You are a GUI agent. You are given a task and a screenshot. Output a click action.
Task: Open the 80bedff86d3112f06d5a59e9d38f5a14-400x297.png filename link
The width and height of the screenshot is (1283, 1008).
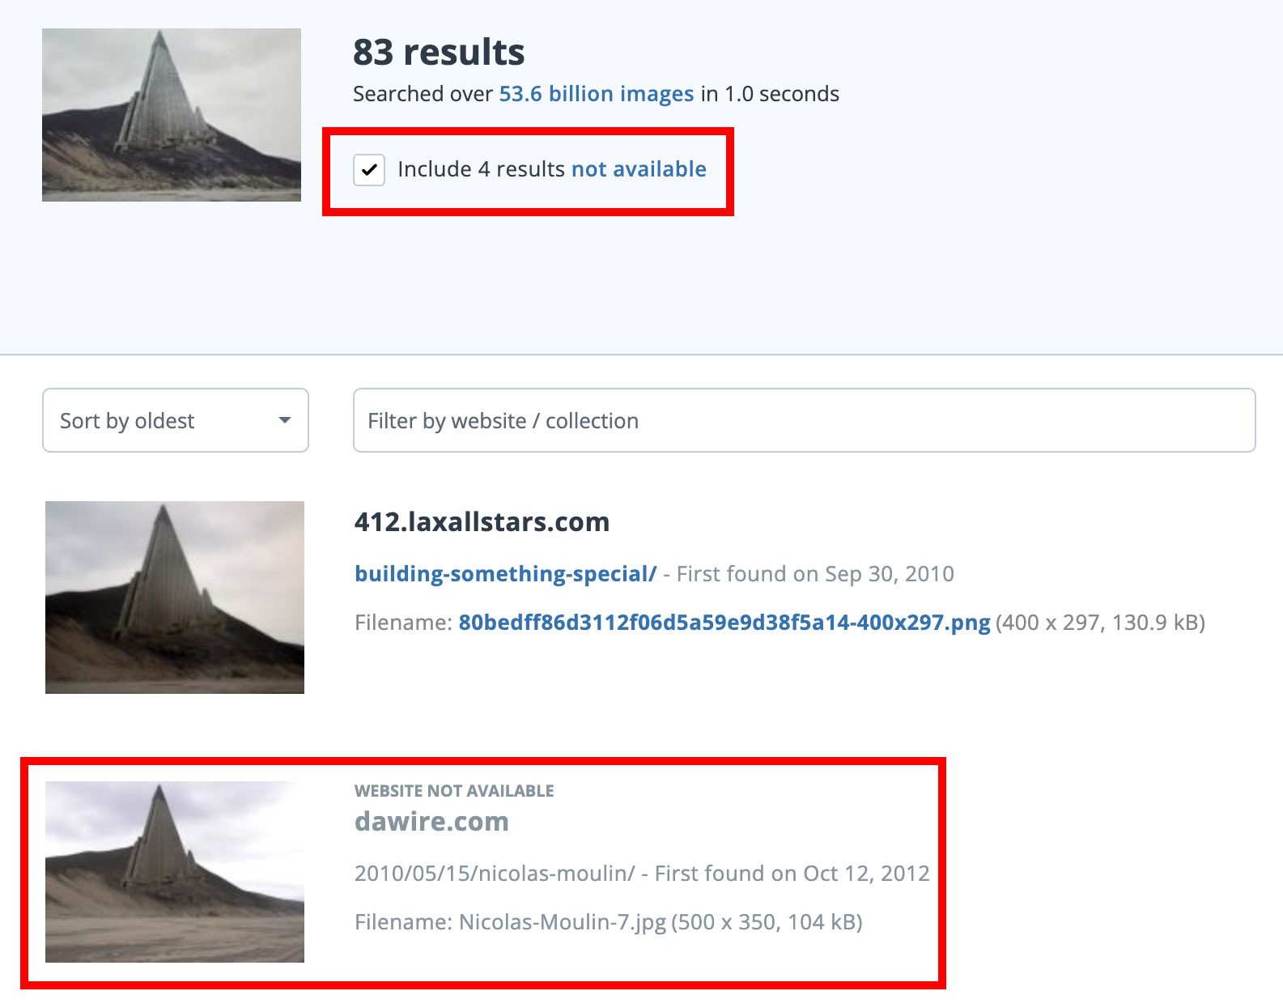[724, 623]
